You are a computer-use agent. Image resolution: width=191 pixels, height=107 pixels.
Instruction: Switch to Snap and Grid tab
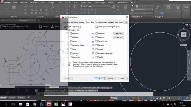[x=68, y=23]
